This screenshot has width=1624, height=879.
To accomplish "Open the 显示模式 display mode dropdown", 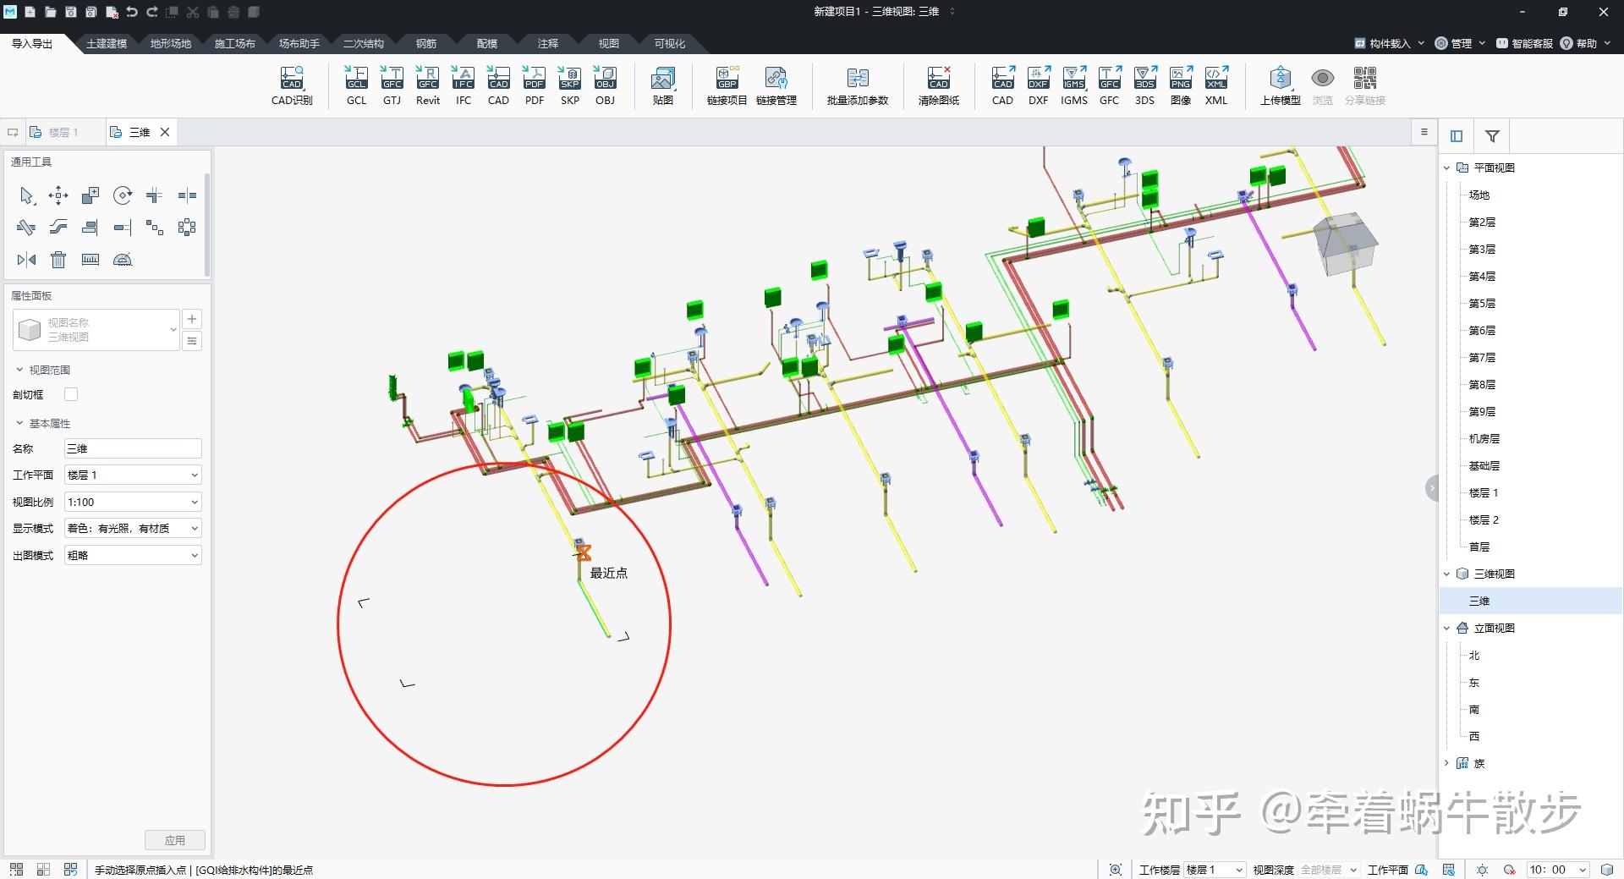I will pyautogui.click(x=133, y=529).
